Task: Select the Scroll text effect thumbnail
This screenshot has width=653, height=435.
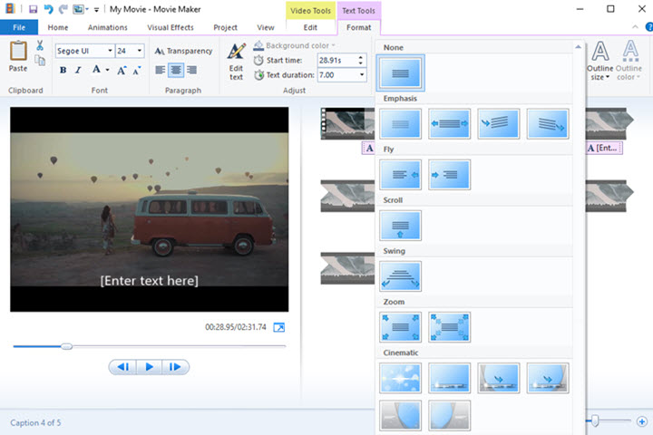Action: point(400,225)
